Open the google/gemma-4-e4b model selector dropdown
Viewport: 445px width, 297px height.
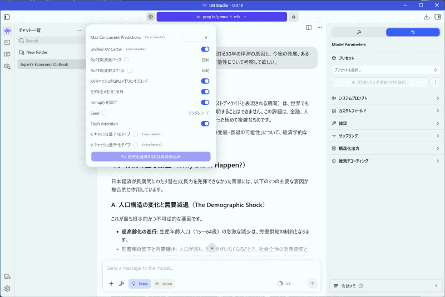tap(221, 17)
